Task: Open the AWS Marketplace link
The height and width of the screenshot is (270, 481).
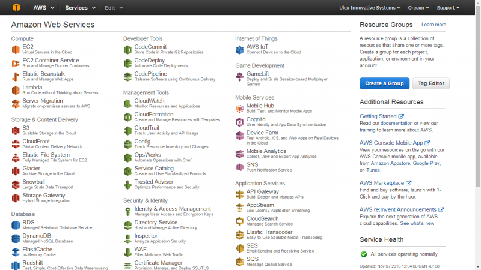Action: (x=385, y=183)
